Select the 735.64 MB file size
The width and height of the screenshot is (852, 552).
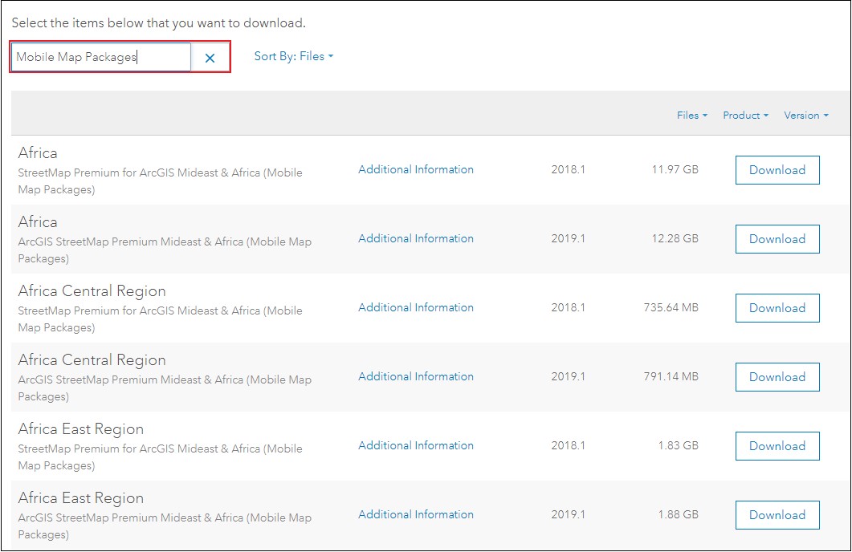(671, 307)
